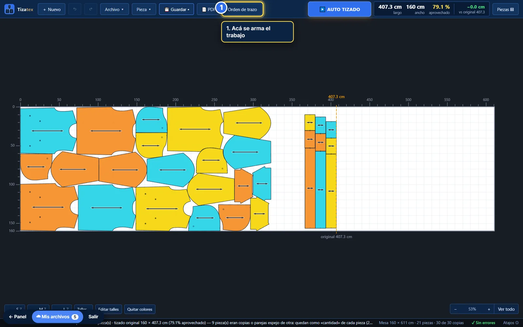Expand the Pieza dropdown menu
523x327 pixels.
(144, 9)
